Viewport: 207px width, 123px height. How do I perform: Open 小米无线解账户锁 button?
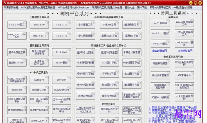pos(184,97)
